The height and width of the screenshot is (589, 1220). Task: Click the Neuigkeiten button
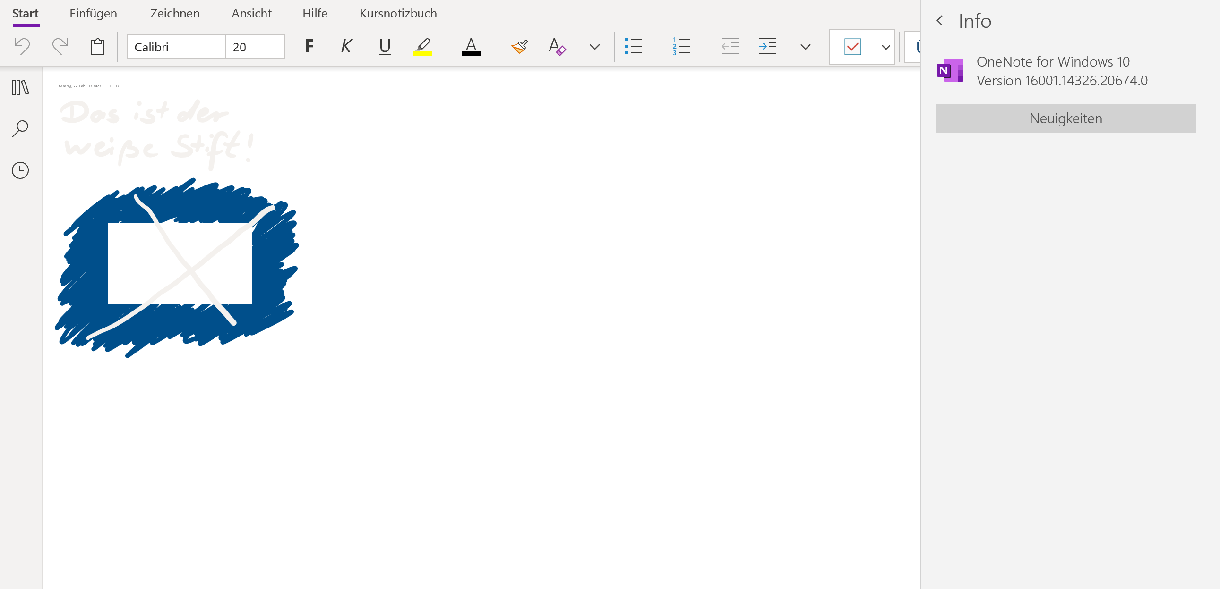pyautogui.click(x=1065, y=118)
